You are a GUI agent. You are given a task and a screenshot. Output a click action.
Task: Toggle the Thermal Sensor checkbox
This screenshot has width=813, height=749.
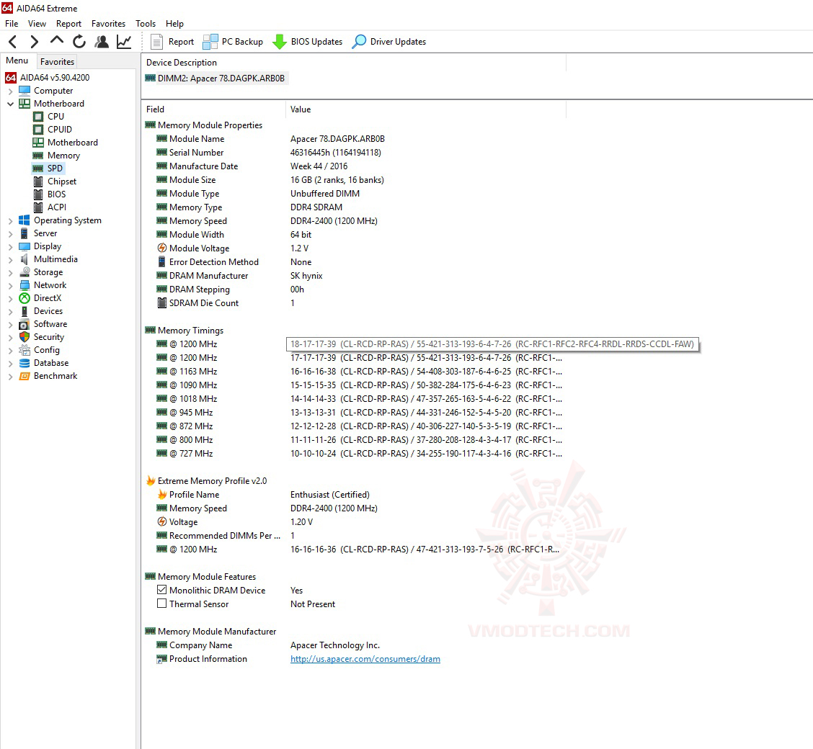click(161, 604)
